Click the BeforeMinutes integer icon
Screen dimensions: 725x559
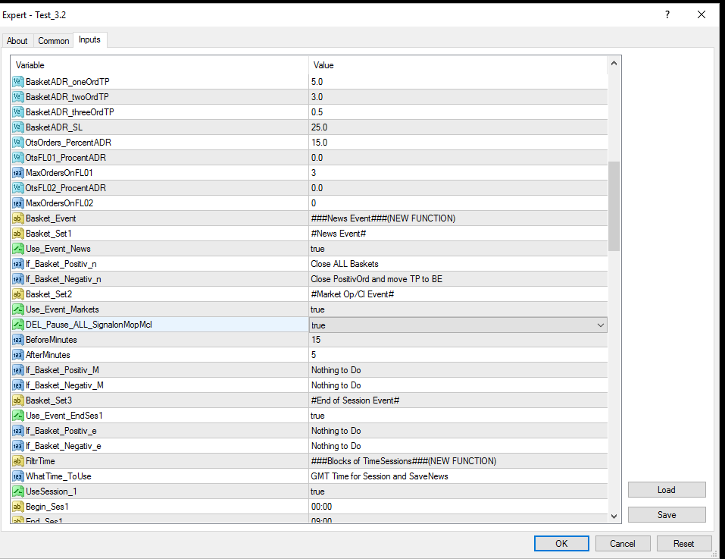point(17,340)
